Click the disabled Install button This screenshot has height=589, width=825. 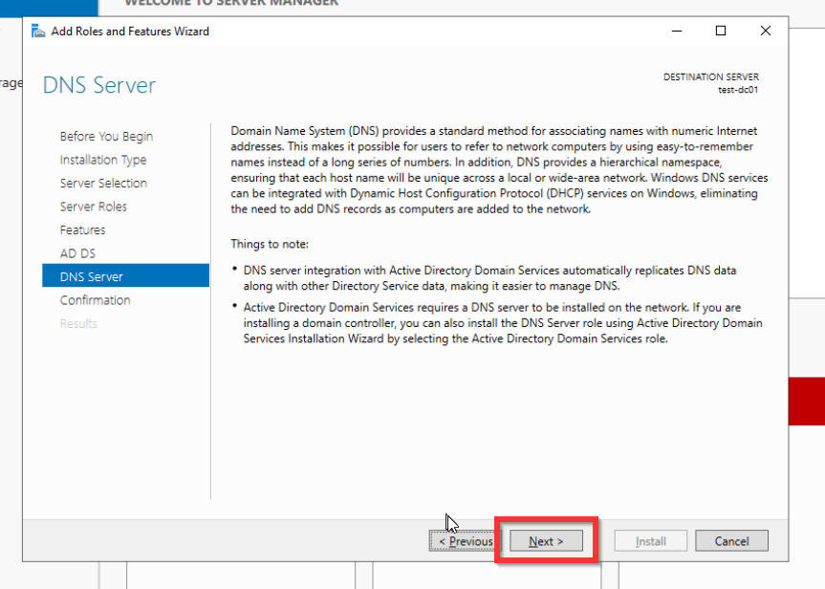pos(650,540)
